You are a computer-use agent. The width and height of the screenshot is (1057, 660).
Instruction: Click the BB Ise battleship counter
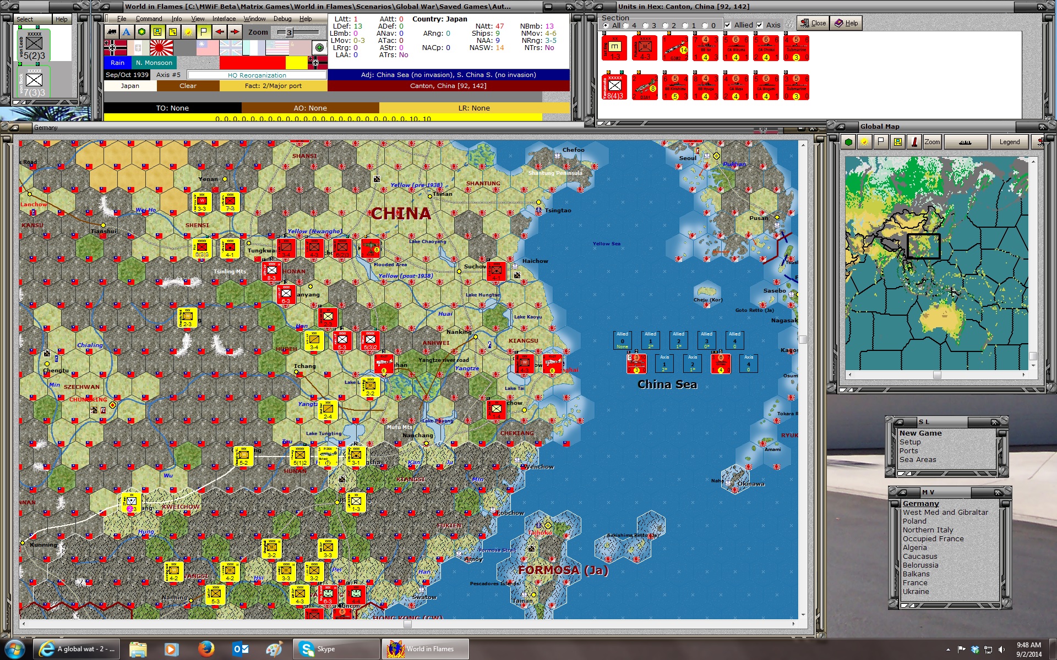[705, 48]
